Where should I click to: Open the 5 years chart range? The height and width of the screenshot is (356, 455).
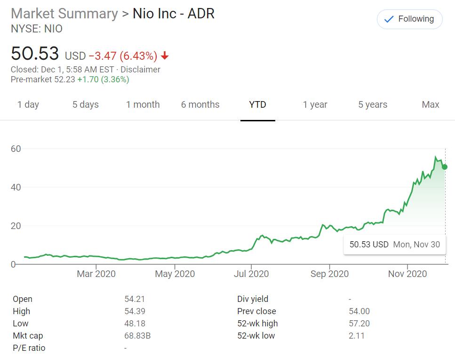click(x=372, y=104)
